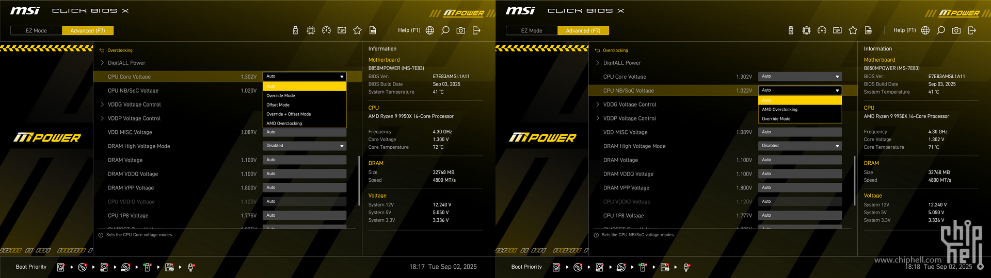Open M-Flash USB icon in left BIOS window
The image size is (991, 278).
click(x=295, y=30)
